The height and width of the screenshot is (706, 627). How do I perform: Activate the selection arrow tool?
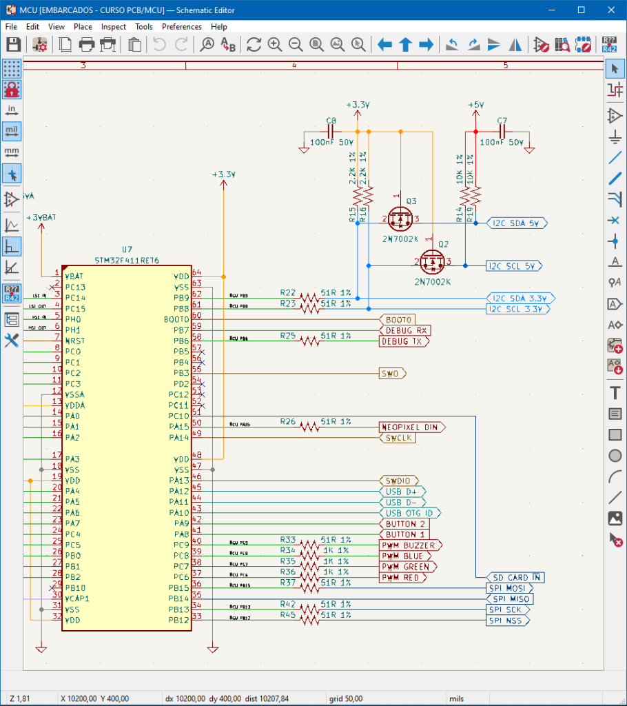pyautogui.click(x=615, y=70)
